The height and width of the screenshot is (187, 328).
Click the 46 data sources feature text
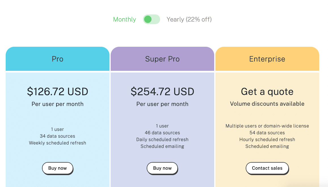click(162, 133)
